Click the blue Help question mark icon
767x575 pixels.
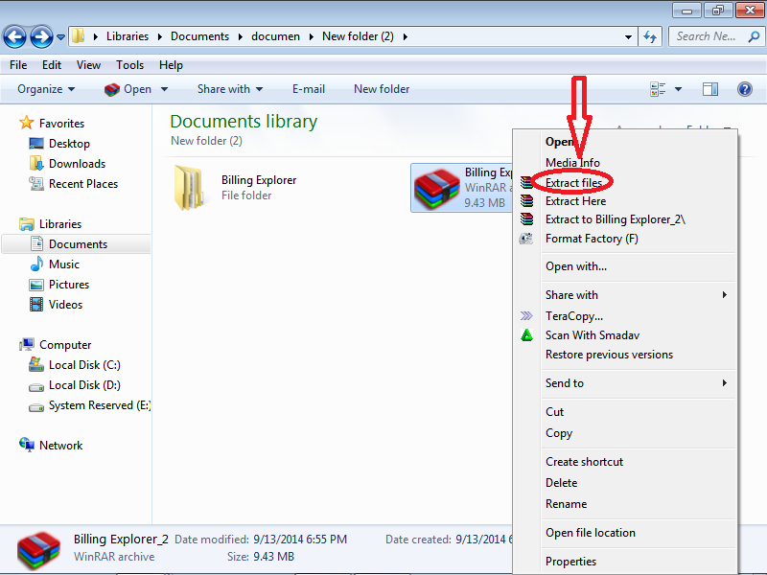click(745, 89)
